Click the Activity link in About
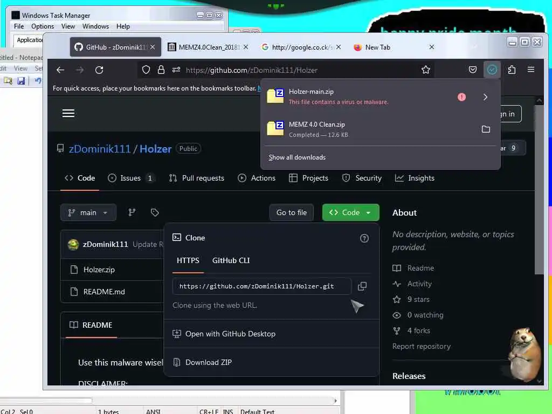552x414 pixels. coord(419,284)
